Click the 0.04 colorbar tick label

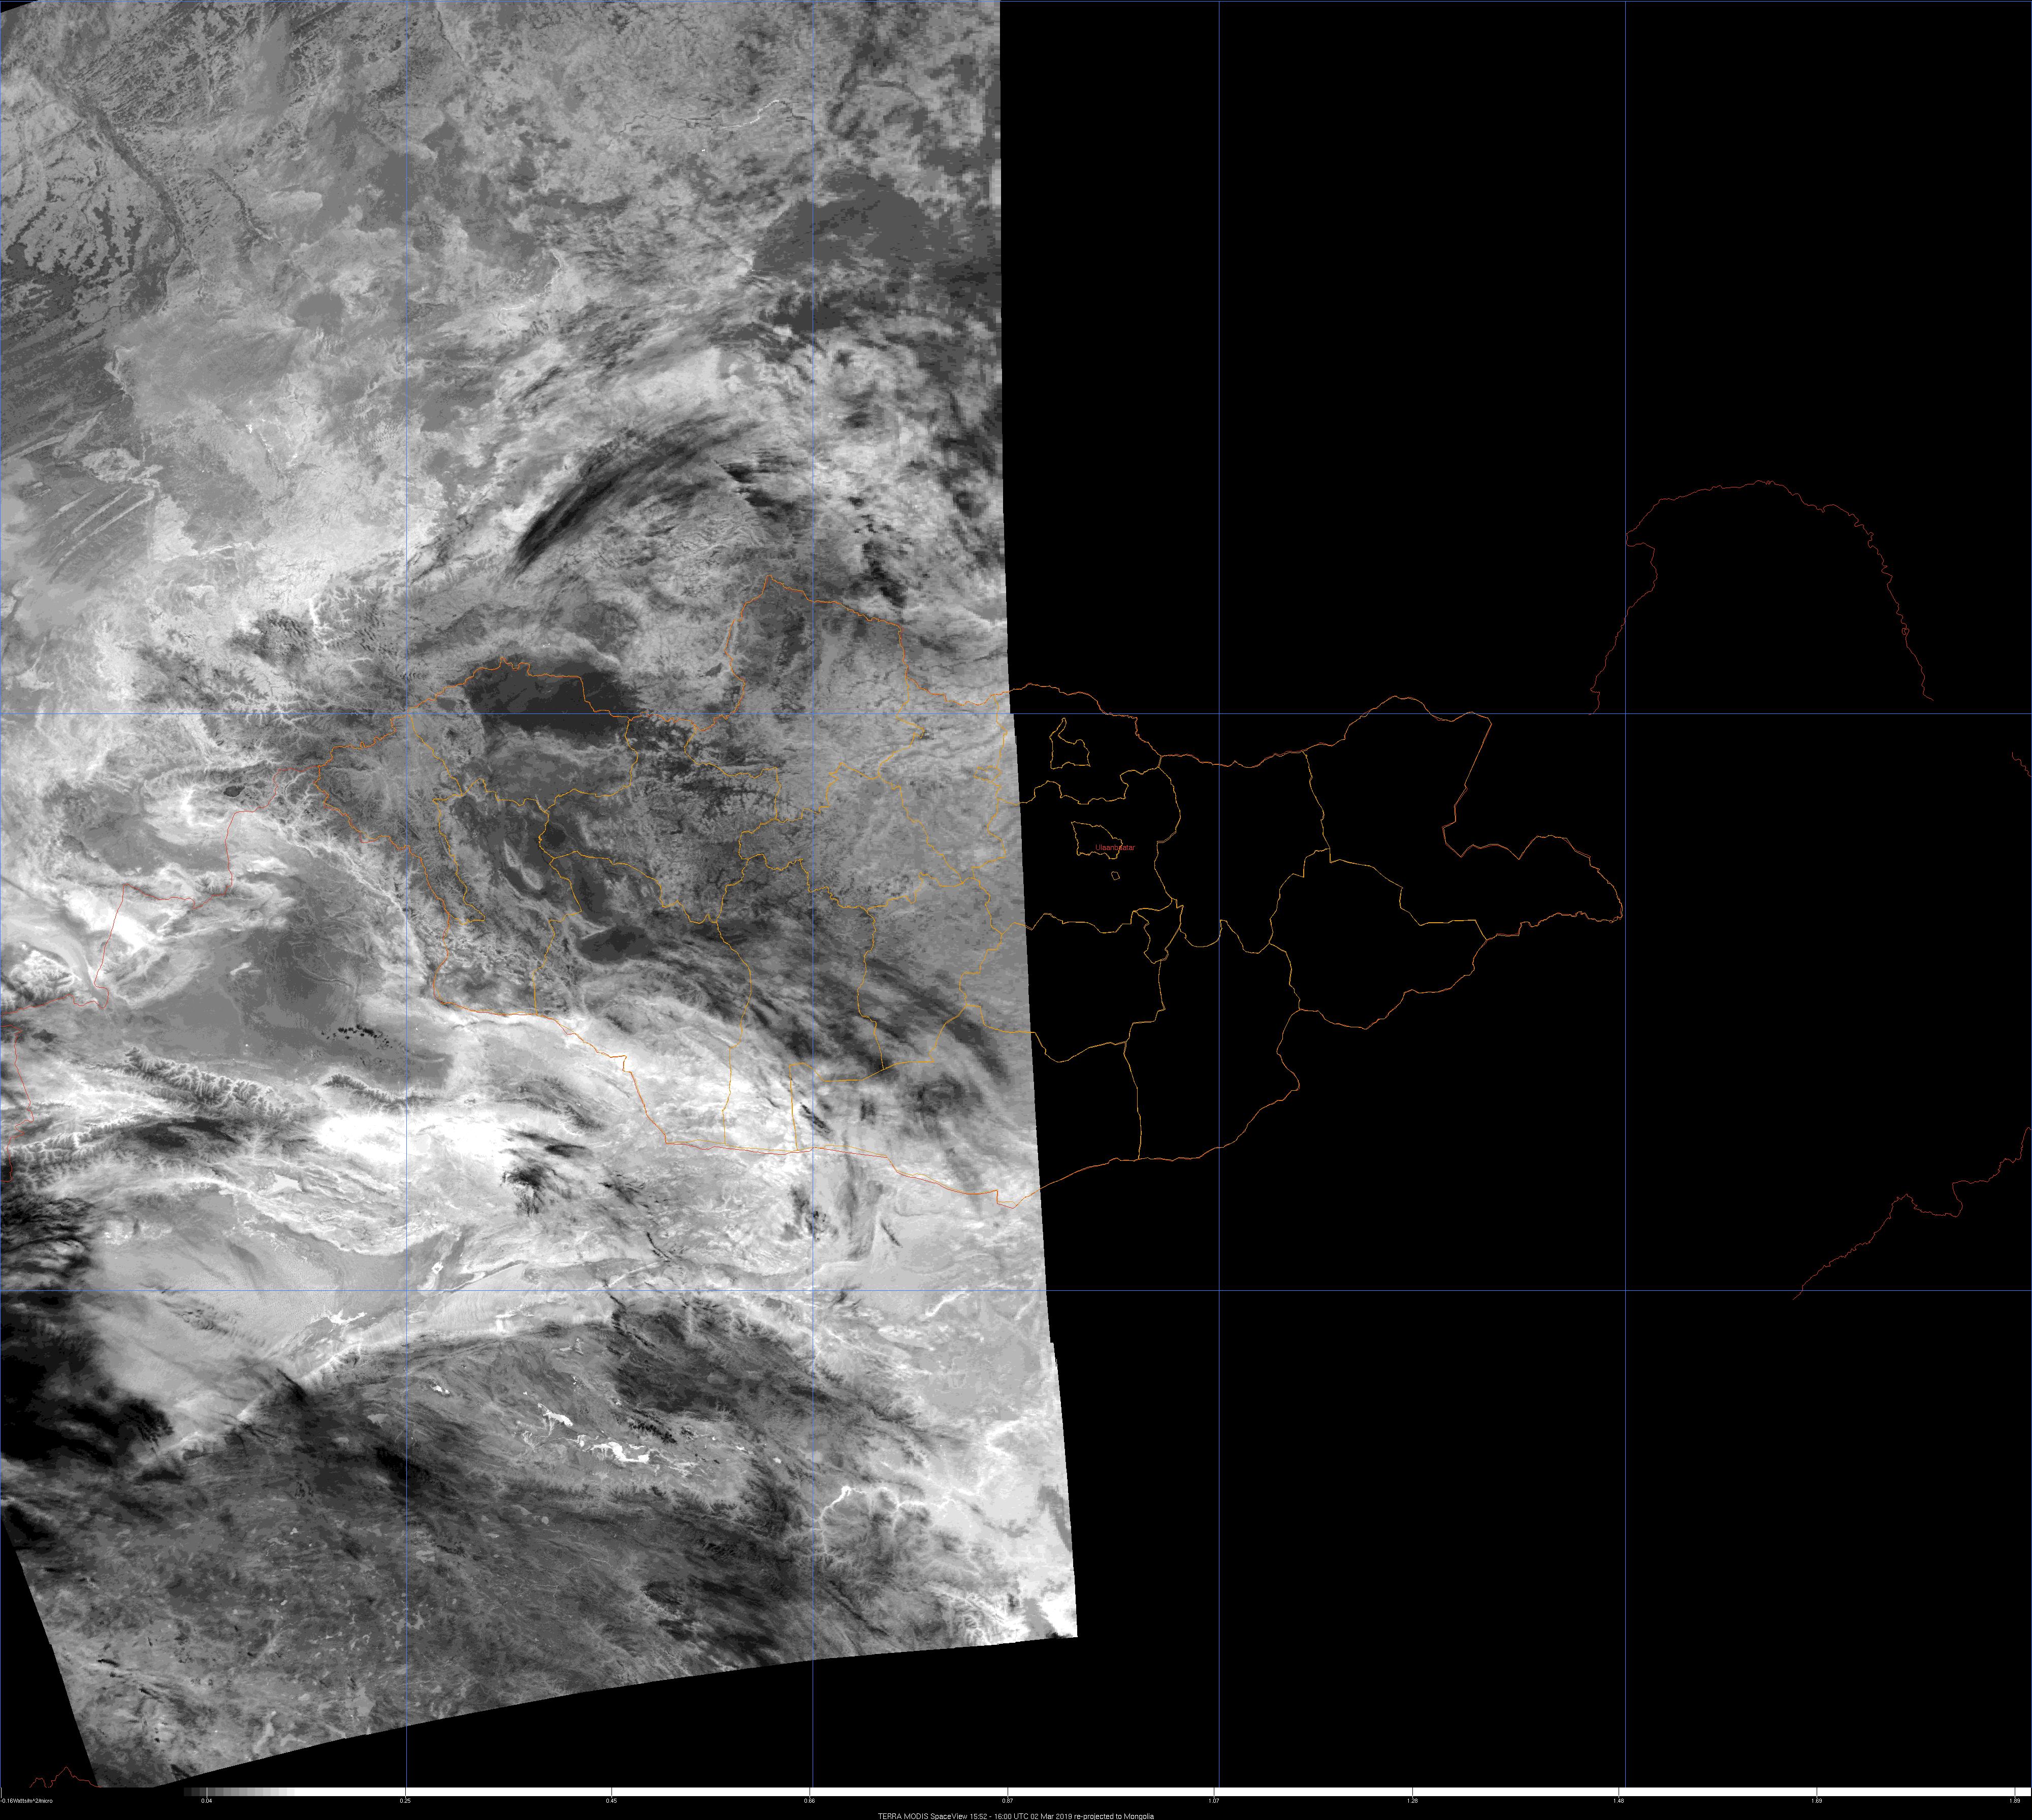(x=206, y=1801)
